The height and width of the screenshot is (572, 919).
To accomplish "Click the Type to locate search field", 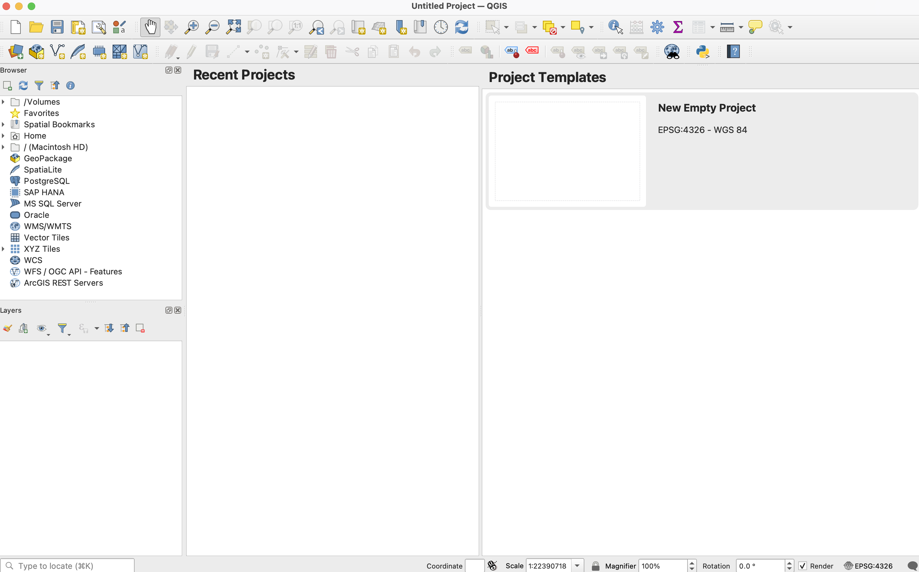I will pyautogui.click(x=67, y=566).
